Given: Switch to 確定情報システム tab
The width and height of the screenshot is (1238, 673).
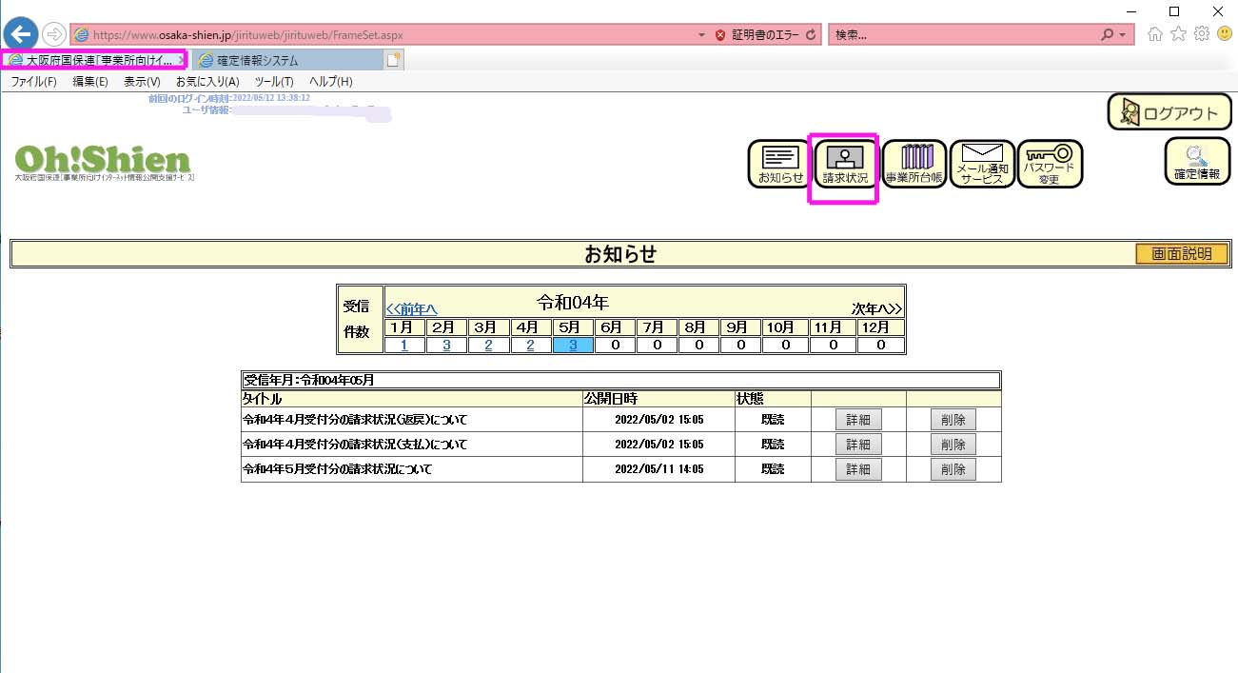Looking at the screenshot, I should coord(285,60).
